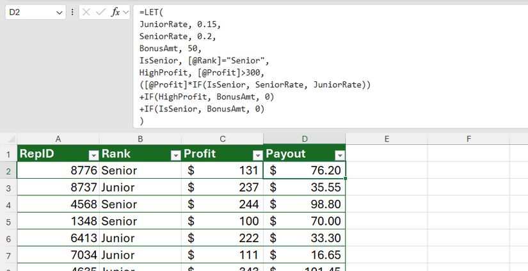The height and width of the screenshot is (271, 528).
Task: Click the three-dot handle beside Name Box
Action: coord(72,12)
